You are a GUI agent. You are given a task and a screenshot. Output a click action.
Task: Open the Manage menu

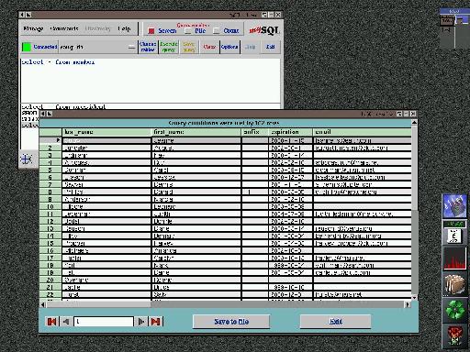(33, 28)
